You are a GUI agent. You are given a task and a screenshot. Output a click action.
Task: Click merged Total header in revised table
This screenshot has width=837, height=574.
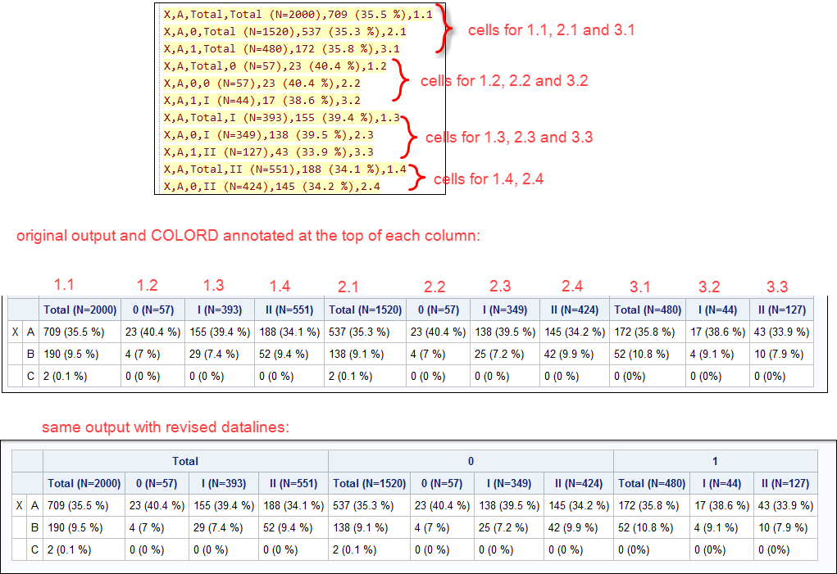pyautogui.click(x=186, y=461)
